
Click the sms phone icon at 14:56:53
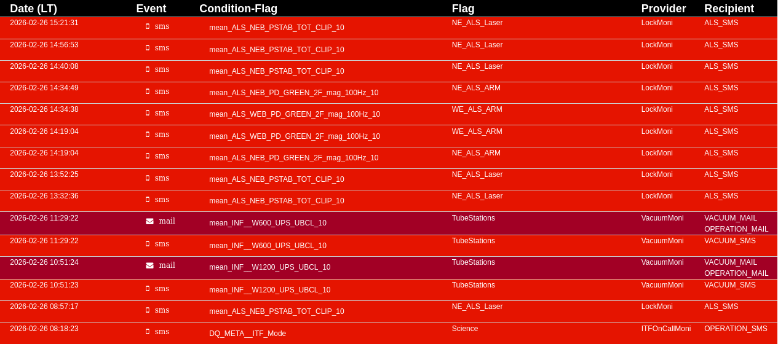tap(148, 48)
